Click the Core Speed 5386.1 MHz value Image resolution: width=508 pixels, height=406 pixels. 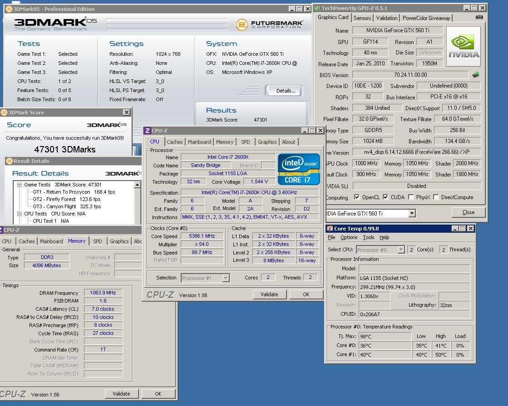coord(202,236)
